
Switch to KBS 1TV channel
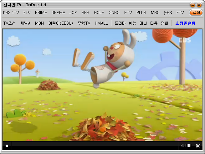pyautogui.click(x=11, y=12)
